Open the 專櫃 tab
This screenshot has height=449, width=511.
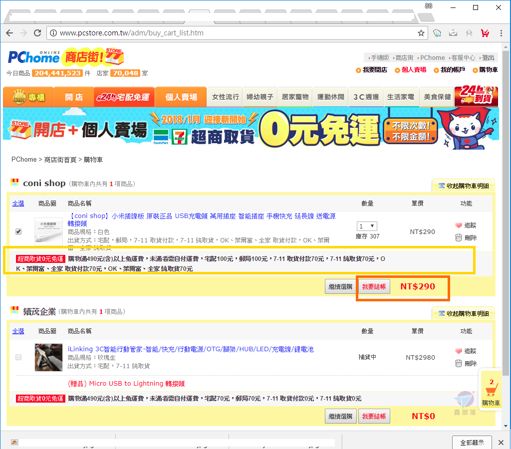28,97
